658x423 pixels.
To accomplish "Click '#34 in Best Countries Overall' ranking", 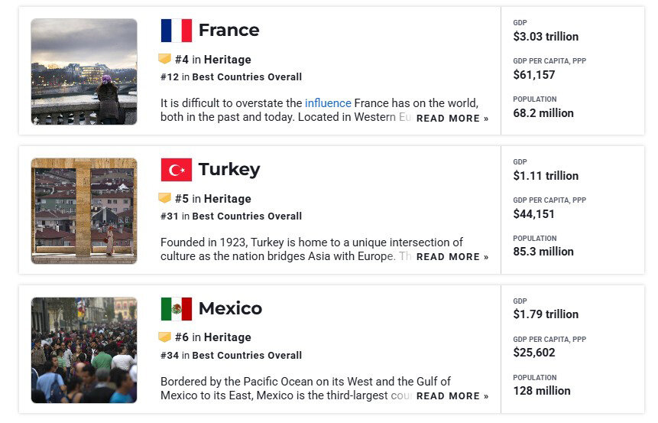I will pos(232,356).
